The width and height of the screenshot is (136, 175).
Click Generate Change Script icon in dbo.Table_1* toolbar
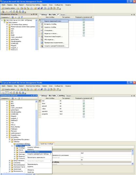click(3, 11)
